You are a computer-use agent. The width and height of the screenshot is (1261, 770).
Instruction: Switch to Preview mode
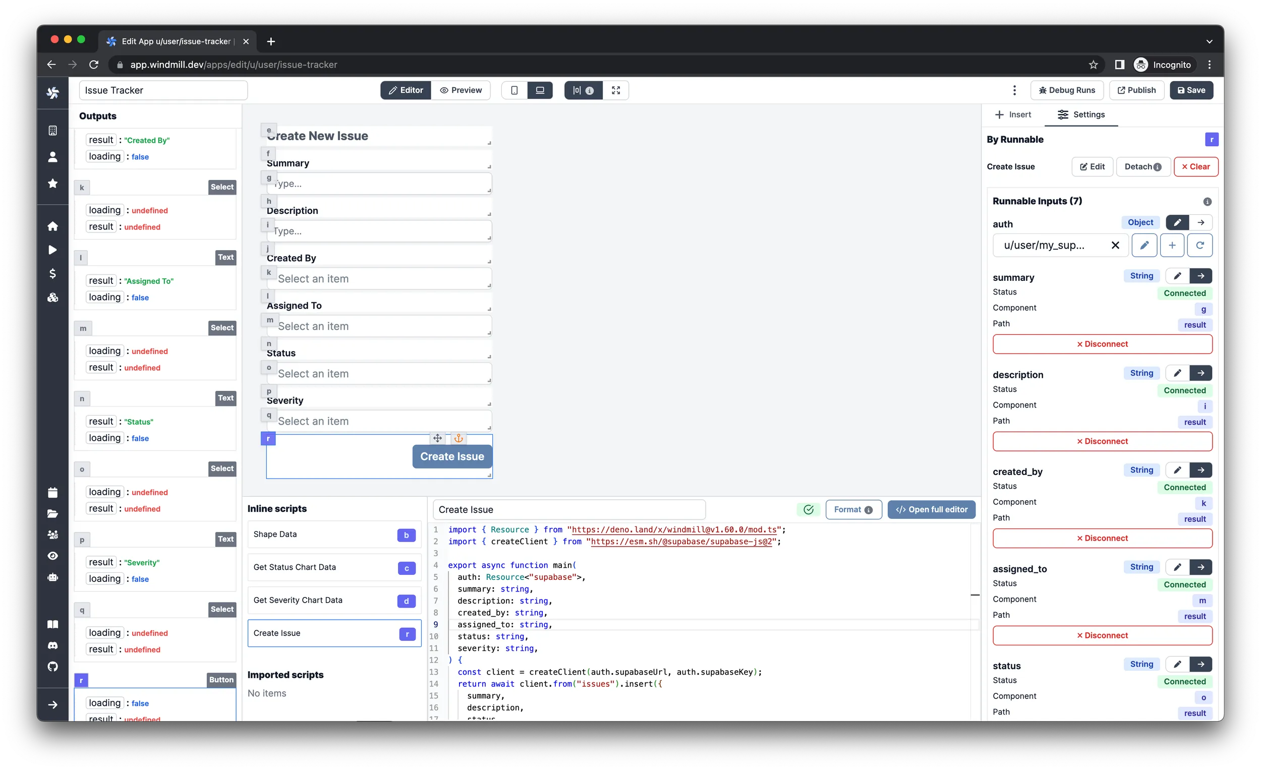[x=461, y=90]
